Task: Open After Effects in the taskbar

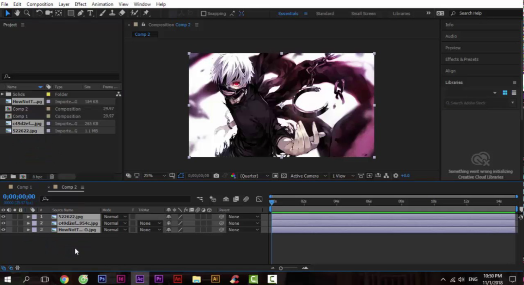Action: (140, 279)
